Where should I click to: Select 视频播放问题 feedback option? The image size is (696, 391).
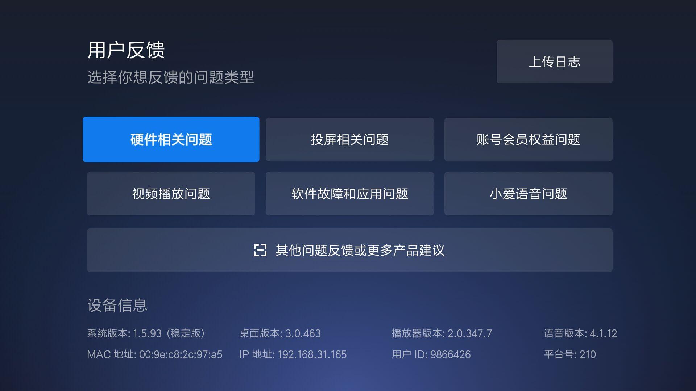[x=171, y=193]
